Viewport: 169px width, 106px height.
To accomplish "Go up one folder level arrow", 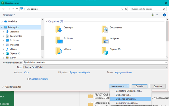I will click(17, 9).
